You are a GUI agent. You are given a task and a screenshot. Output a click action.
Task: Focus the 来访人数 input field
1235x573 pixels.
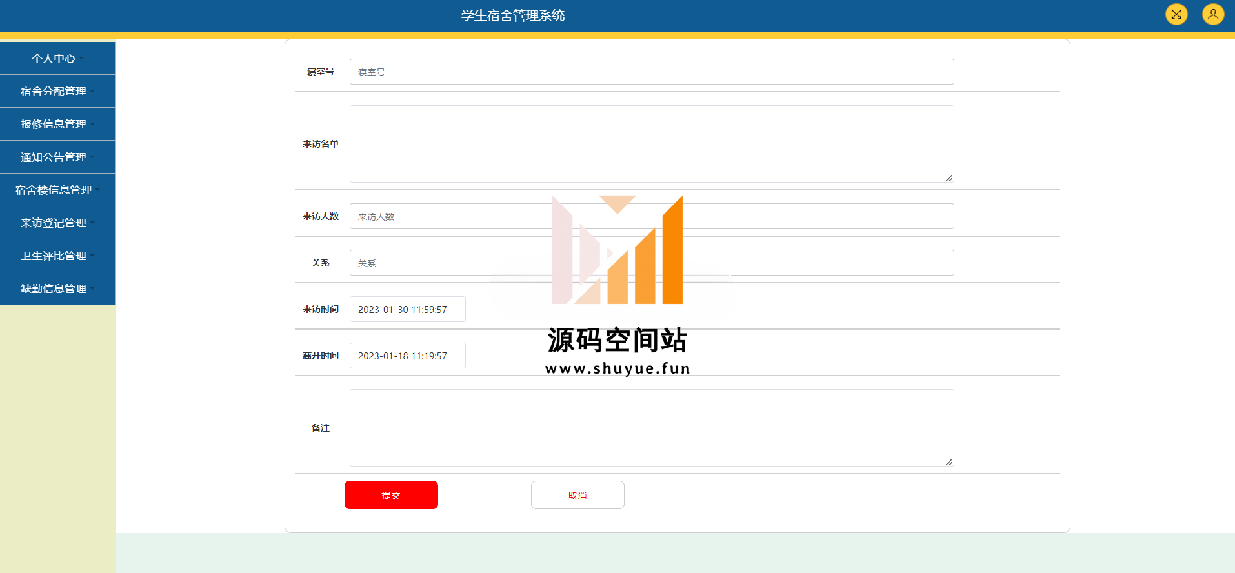point(652,216)
